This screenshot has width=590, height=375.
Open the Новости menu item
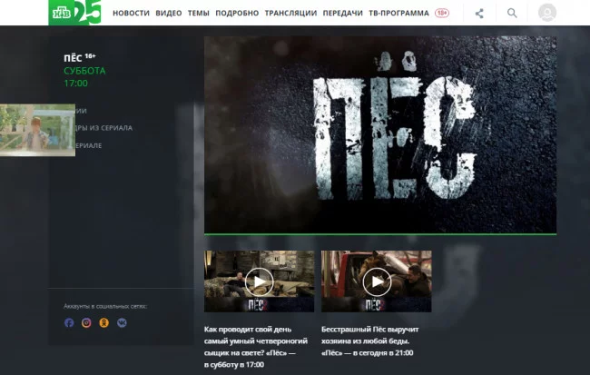[x=131, y=13]
